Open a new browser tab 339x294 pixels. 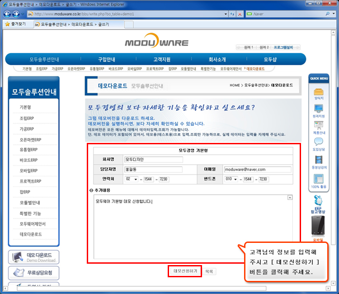129,24
